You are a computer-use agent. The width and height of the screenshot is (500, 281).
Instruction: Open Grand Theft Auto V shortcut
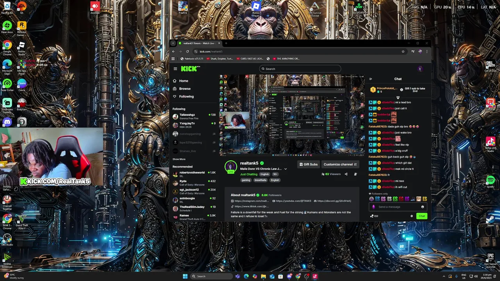coord(21,221)
